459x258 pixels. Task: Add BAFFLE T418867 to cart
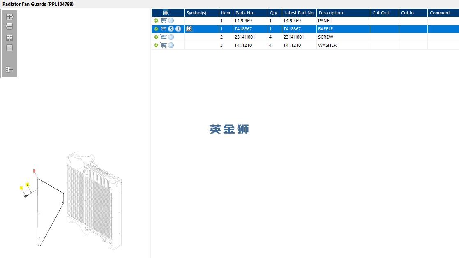click(x=164, y=29)
